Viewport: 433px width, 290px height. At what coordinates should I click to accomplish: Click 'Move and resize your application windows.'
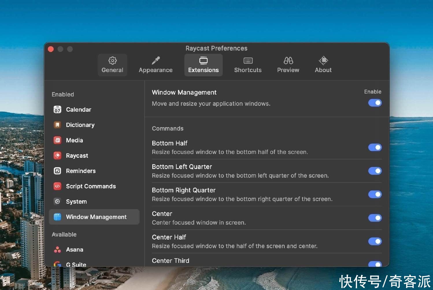pos(211,104)
